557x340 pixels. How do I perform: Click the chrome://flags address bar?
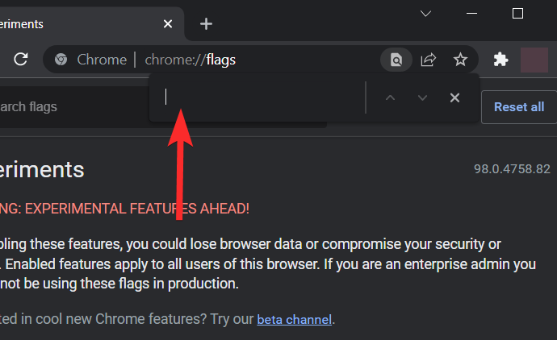tap(283, 59)
